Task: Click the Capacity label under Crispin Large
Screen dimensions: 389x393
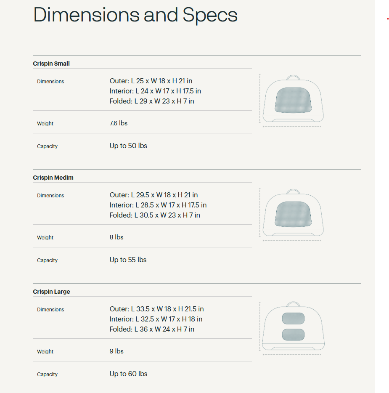Action: pos(47,374)
